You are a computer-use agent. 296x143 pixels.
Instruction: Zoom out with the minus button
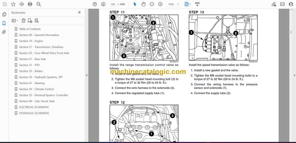(x=152, y=4)
